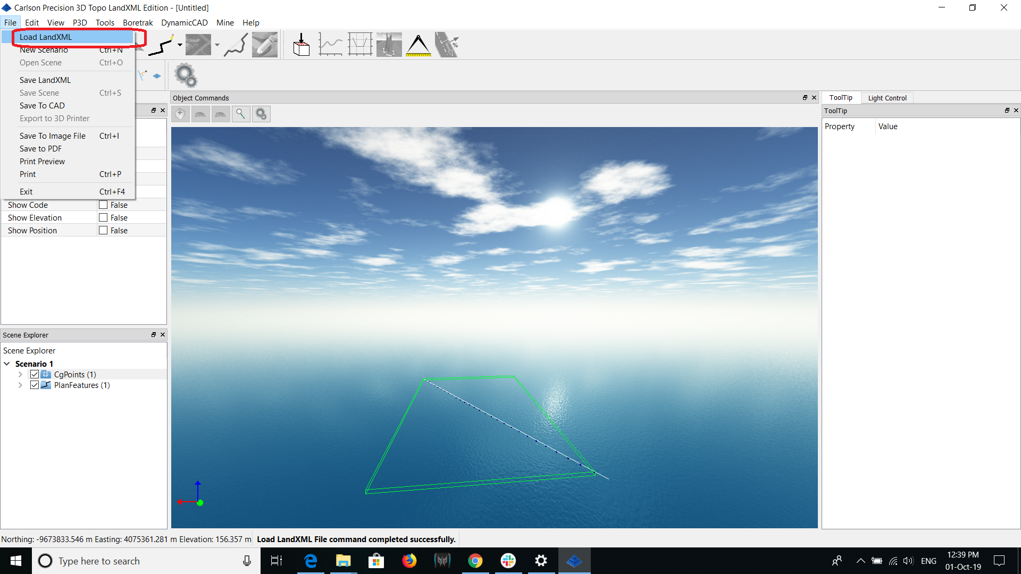Switch to the ToolTip tab
This screenshot has width=1021, height=574.
point(841,97)
